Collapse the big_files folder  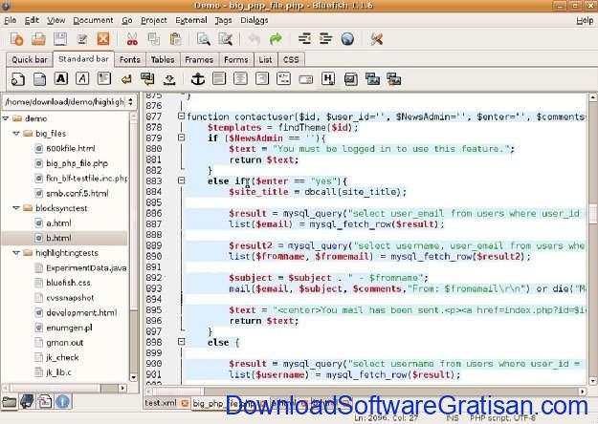(x=16, y=133)
